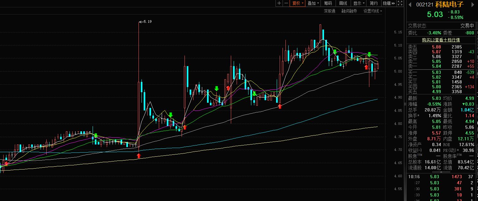Select the 买四 5.00 bid row
This screenshot has height=201, width=478.
point(441,87)
